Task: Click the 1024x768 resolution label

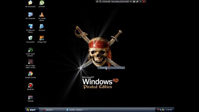Action: tap(106, 2)
